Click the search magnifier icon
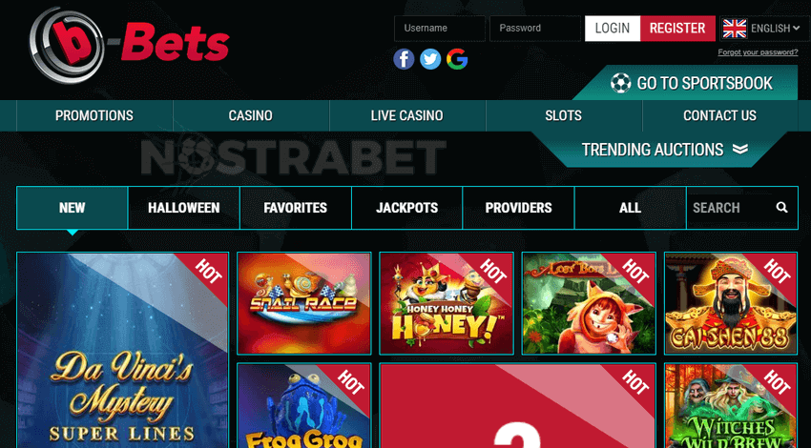Viewport: 811px width, 448px height. (781, 208)
